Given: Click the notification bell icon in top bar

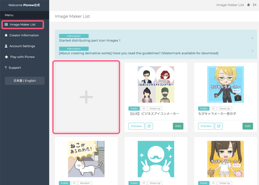Looking at the screenshot, I should (x=248, y=5).
